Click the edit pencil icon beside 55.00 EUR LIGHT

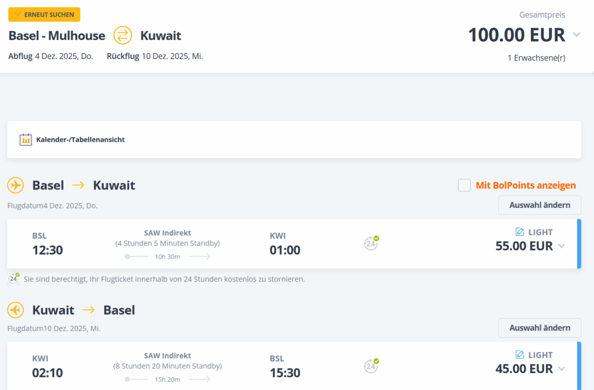[x=520, y=232]
